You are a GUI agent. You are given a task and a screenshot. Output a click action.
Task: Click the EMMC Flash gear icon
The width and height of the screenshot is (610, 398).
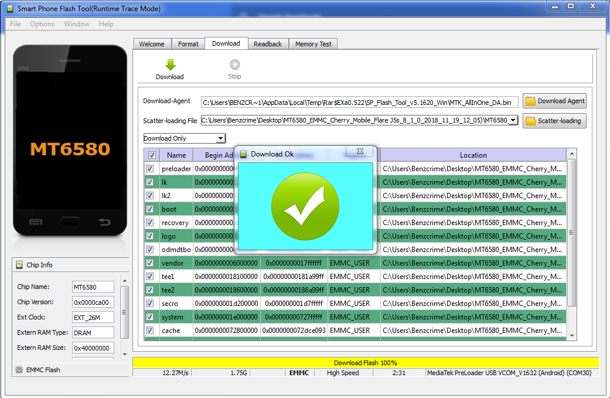tap(19, 370)
